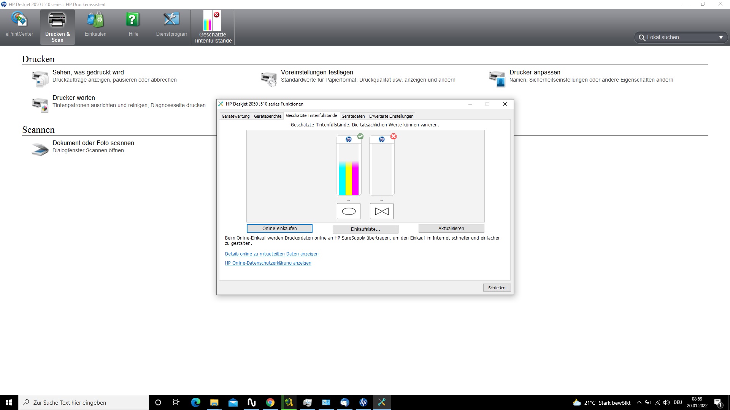This screenshot has height=410, width=730.
Task: Click the Lokal suchen search field
Action: point(677,38)
